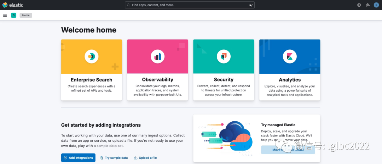Click the Get started by adding integrations heading
The image size is (382, 164).
[101, 125]
